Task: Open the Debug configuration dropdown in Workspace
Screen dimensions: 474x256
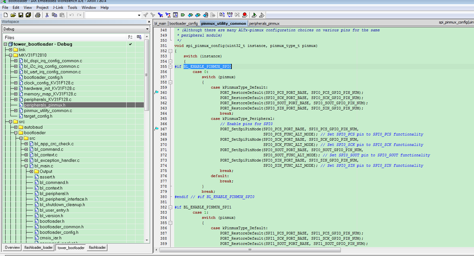Action: click(x=75, y=28)
